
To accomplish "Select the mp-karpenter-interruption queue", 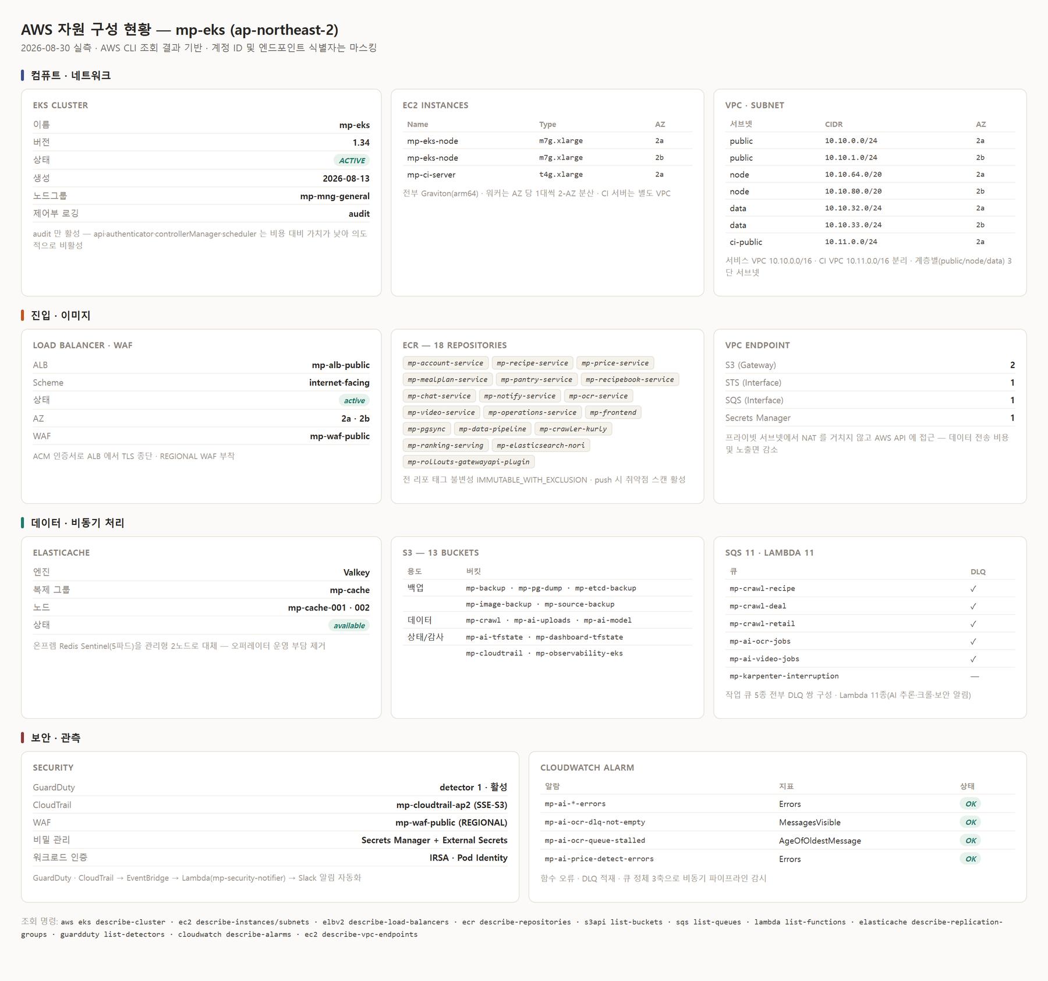I will pos(784,676).
